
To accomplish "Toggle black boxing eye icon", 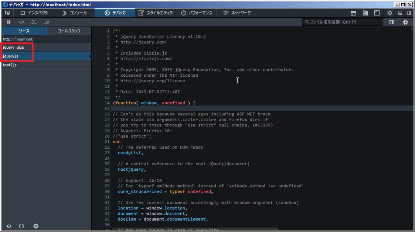I will 9,226.
